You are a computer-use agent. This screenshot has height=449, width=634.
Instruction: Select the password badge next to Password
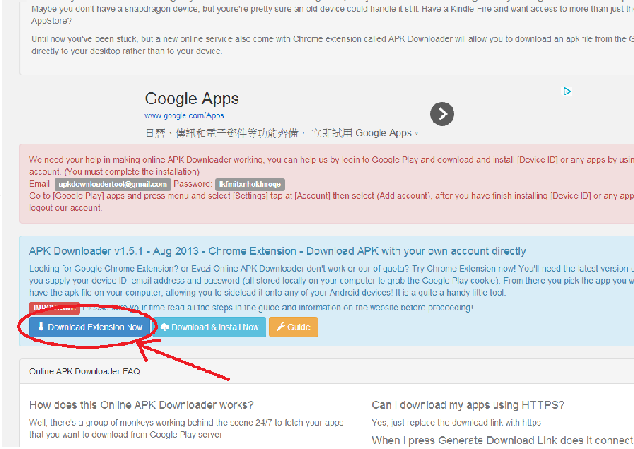click(249, 184)
